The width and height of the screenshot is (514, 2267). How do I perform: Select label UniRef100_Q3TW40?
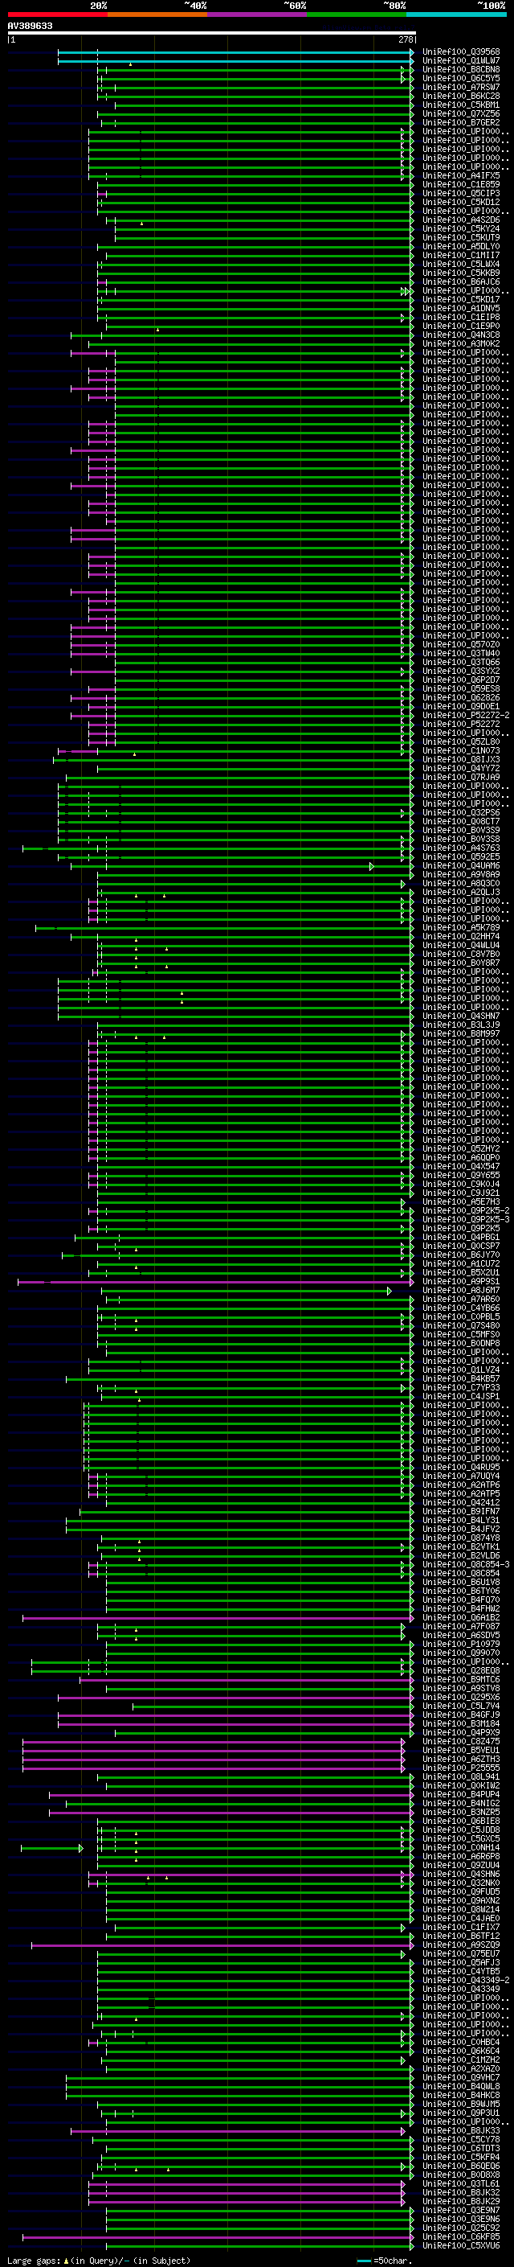click(461, 653)
